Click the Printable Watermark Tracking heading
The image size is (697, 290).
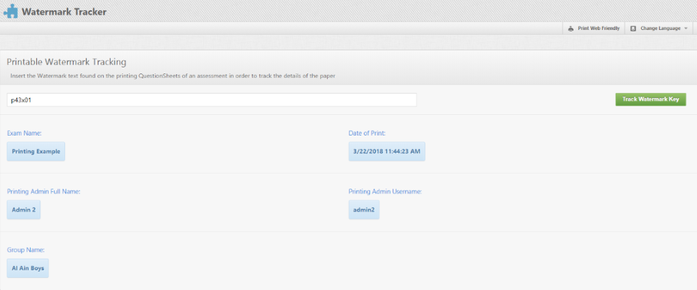click(66, 62)
